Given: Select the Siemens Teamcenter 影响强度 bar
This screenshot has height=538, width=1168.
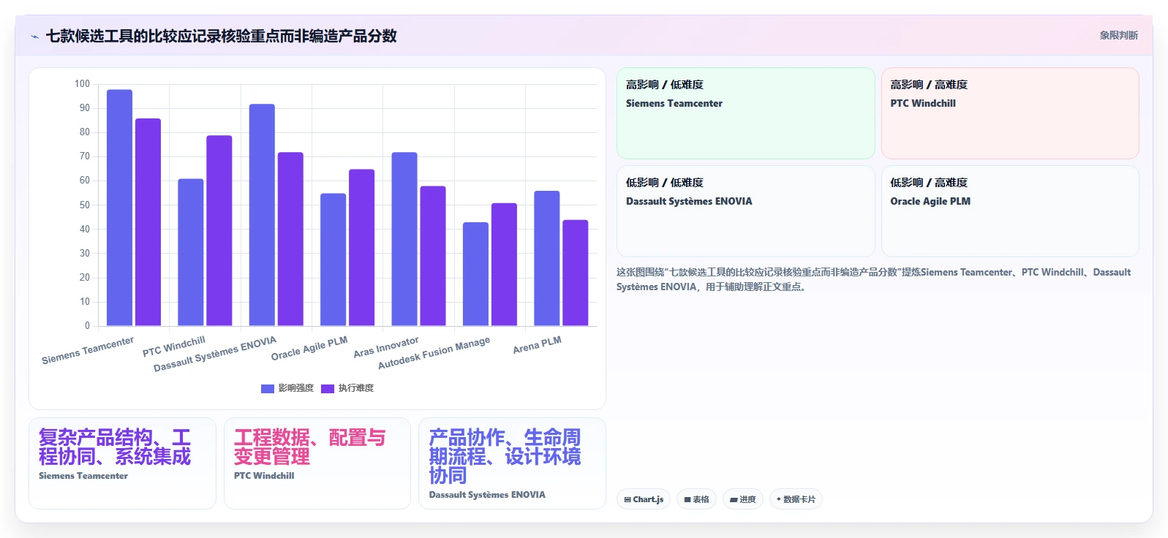Looking at the screenshot, I should tap(120, 208).
